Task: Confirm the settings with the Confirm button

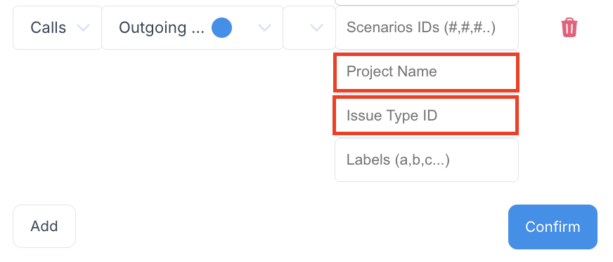Action: click(x=553, y=226)
